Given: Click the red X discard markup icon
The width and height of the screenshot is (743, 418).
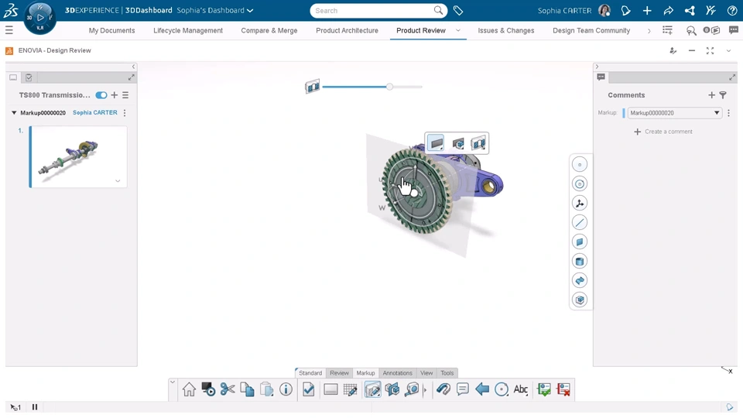Looking at the screenshot, I should 563,389.
